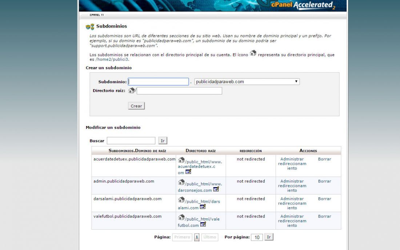Click the /home2/publici3 path link
The height and width of the screenshot is (250, 400).
point(112,59)
